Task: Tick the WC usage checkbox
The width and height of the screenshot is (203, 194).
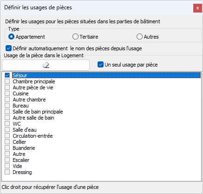Action: click(x=7, y=124)
